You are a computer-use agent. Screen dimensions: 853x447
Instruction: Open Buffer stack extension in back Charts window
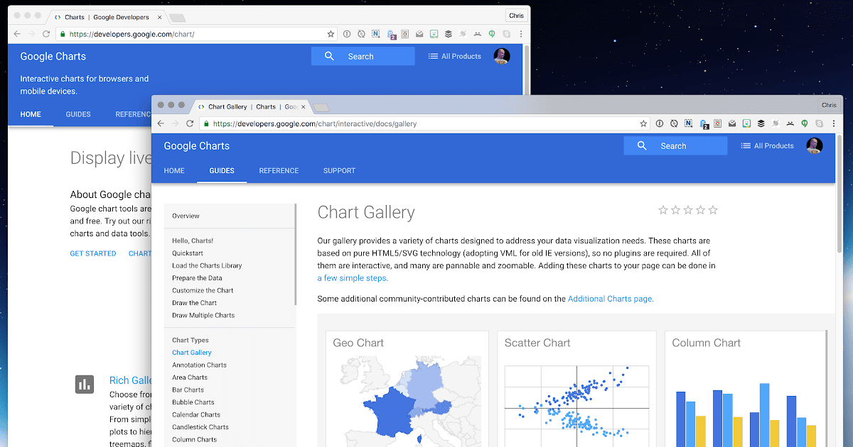[448, 33]
